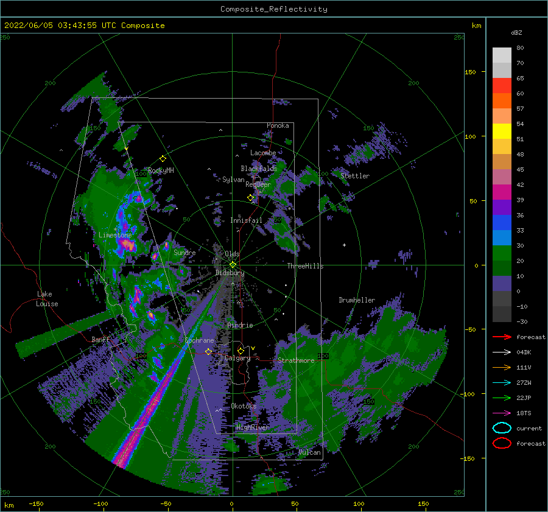Click the 04DK legend text
Image resolution: width=548 pixels, height=512 pixels.
coord(524,352)
